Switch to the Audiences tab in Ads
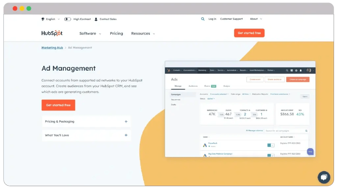 (193, 86)
